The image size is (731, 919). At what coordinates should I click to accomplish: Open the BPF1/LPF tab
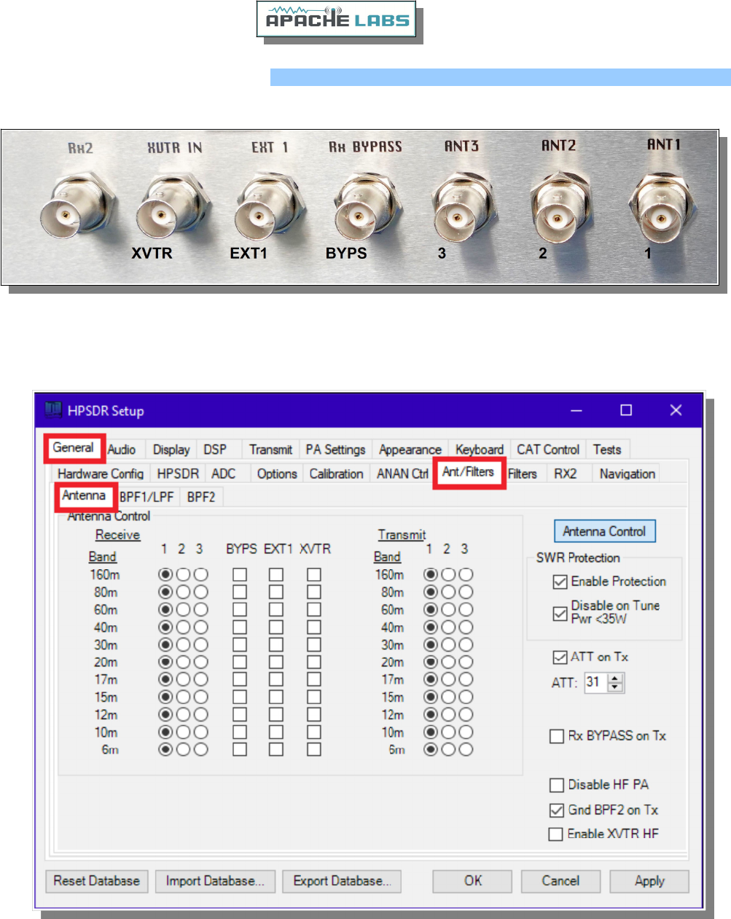click(146, 497)
